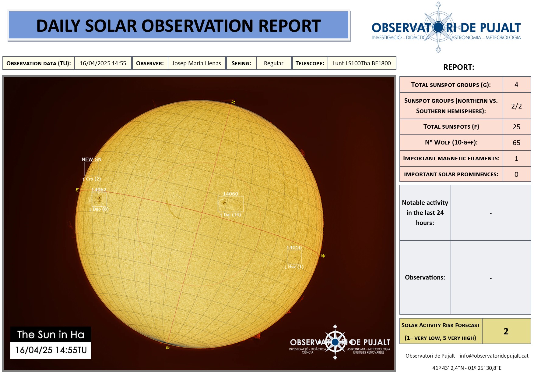Viewport: 534px width, 378px height.
Task: Click Total sunspots value 25
Action: [517, 127]
